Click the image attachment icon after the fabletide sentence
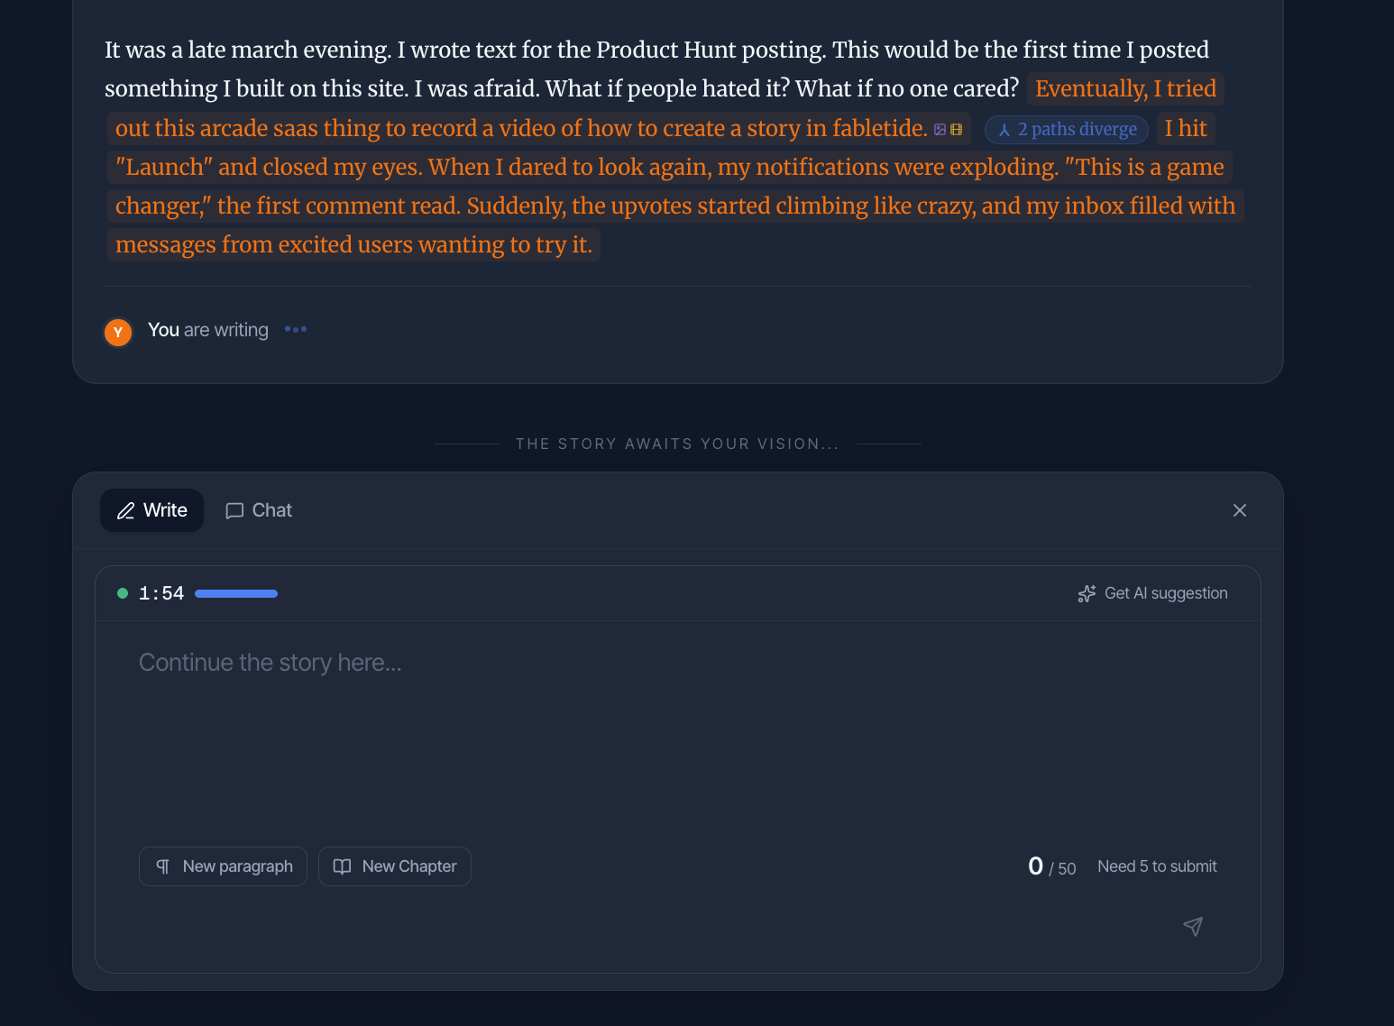This screenshot has height=1026, width=1394. pos(940,129)
